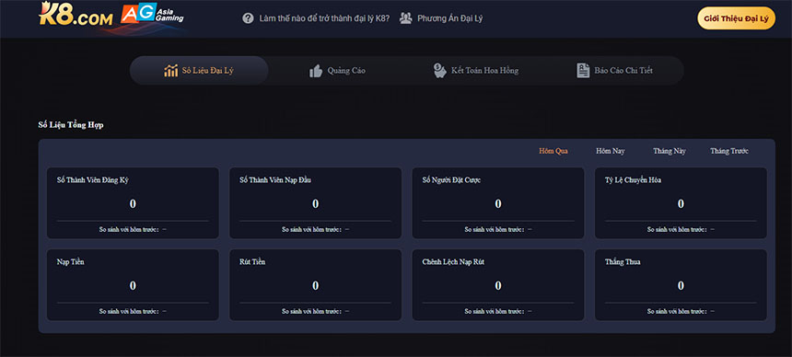Click the 0 value in Rút Tiền card
792x357 pixels.
tap(316, 286)
